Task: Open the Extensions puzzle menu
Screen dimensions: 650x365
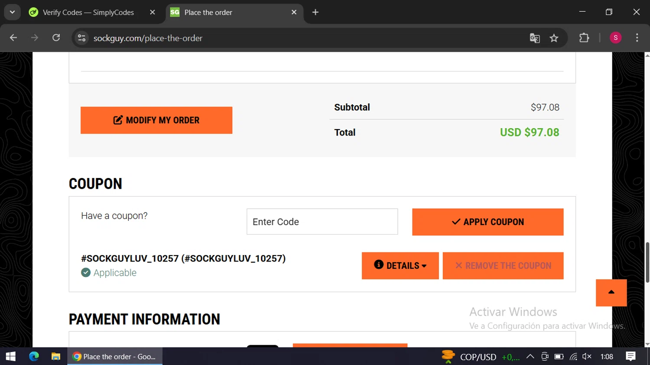Action: click(x=584, y=38)
